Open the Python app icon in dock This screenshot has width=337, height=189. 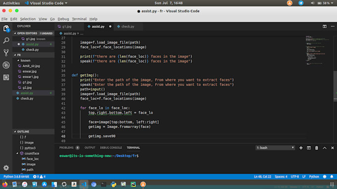(x=113, y=184)
